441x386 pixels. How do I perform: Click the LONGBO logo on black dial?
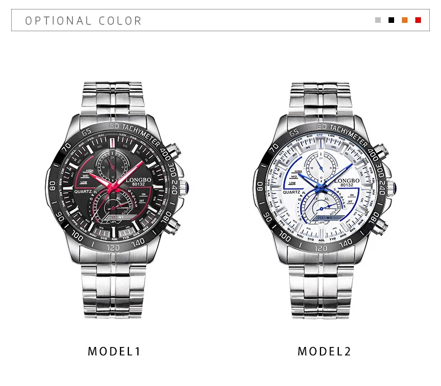pos(138,180)
